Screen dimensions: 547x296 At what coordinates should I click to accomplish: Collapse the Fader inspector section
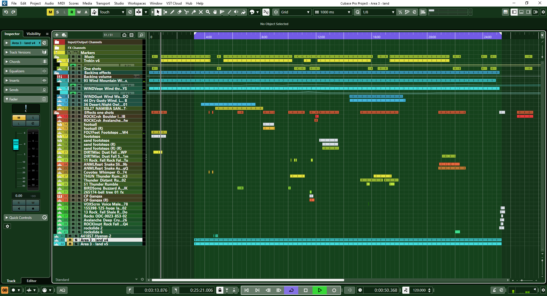[23, 99]
